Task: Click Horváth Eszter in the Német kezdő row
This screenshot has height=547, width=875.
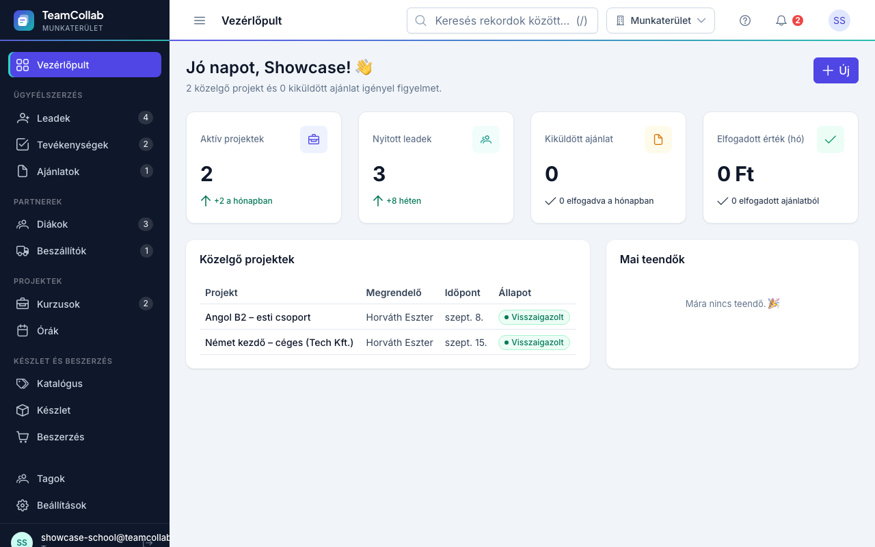Action: (x=399, y=343)
